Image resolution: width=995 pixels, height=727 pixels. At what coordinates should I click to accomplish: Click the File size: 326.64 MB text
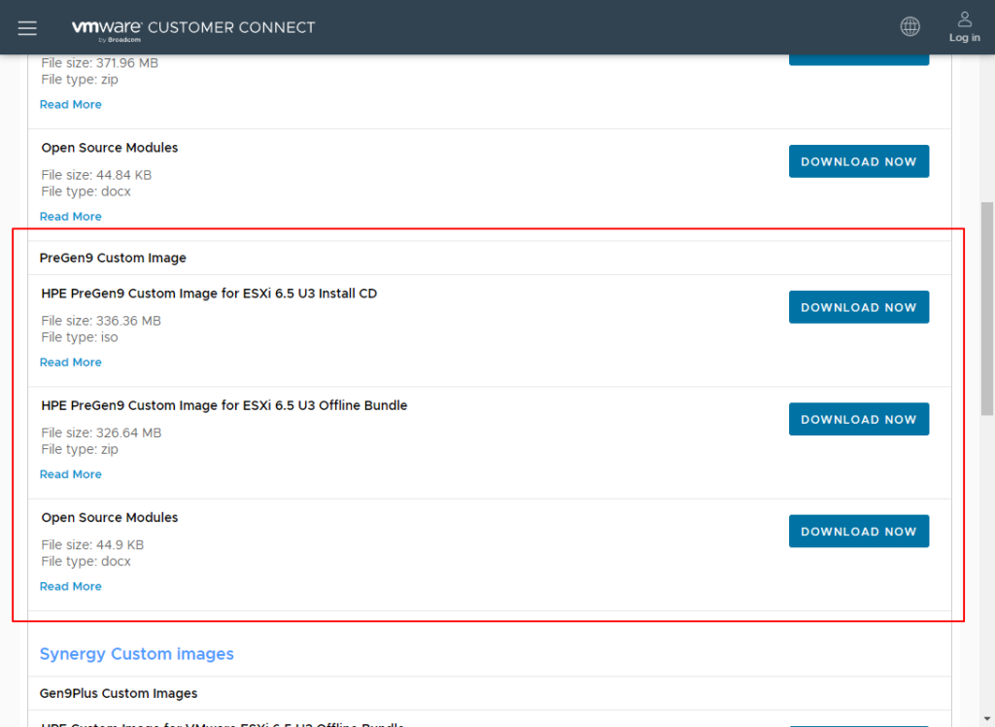(x=101, y=433)
